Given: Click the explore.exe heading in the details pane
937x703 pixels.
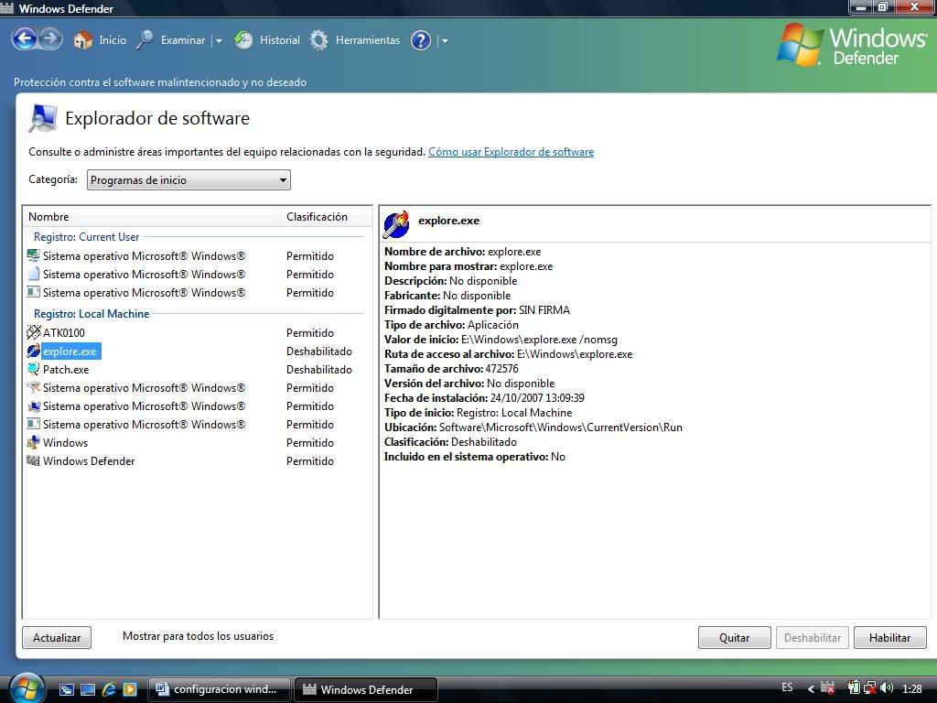Looking at the screenshot, I should (x=448, y=221).
